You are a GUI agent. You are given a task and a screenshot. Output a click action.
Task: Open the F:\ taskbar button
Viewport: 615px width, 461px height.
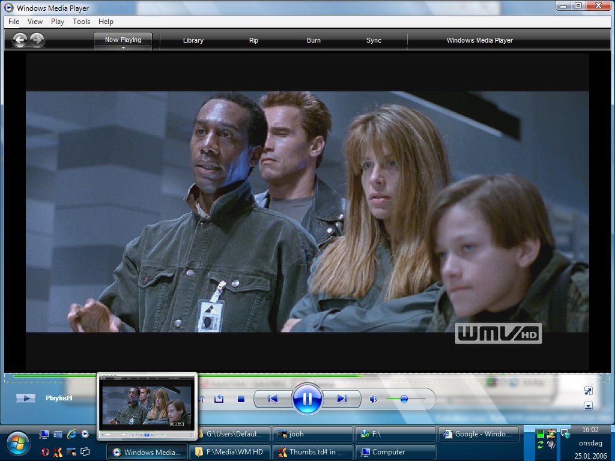[395, 434]
